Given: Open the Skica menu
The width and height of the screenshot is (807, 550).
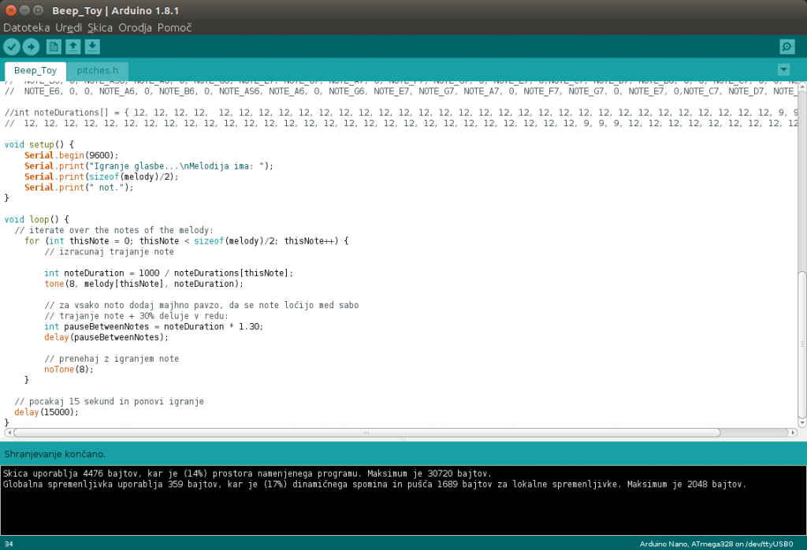Looking at the screenshot, I should pyautogui.click(x=100, y=28).
